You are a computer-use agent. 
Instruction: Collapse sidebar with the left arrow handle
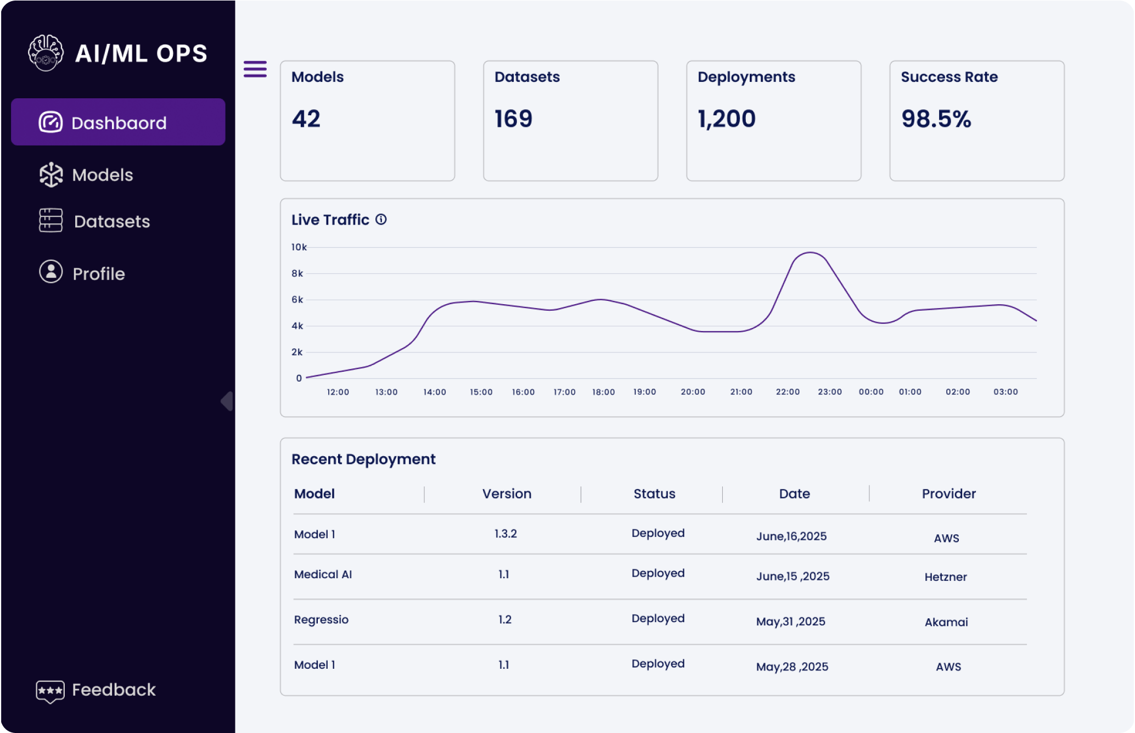(227, 401)
